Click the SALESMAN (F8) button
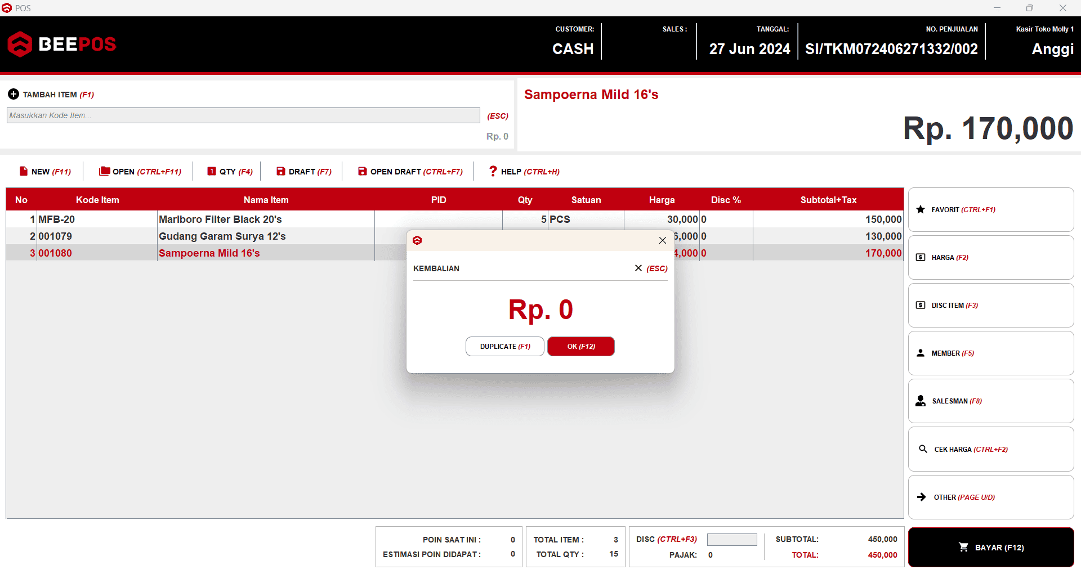 point(991,401)
